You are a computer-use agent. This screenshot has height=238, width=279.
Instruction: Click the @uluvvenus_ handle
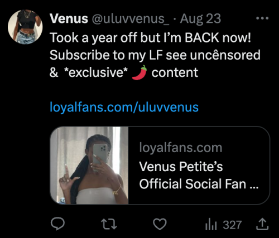[x=131, y=19]
